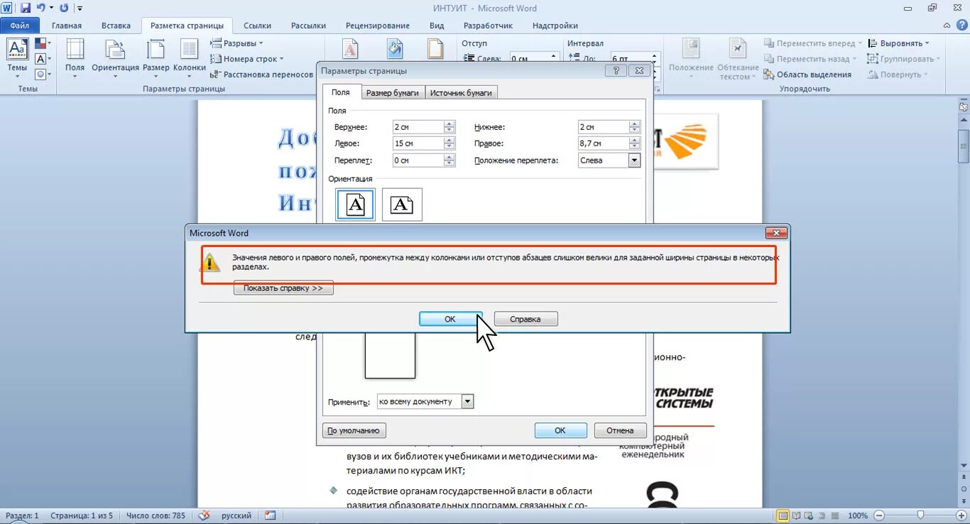The height and width of the screenshot is (524, 970).
Task: Increase Верхнее margin with spinner
Action: click(449, 124)
